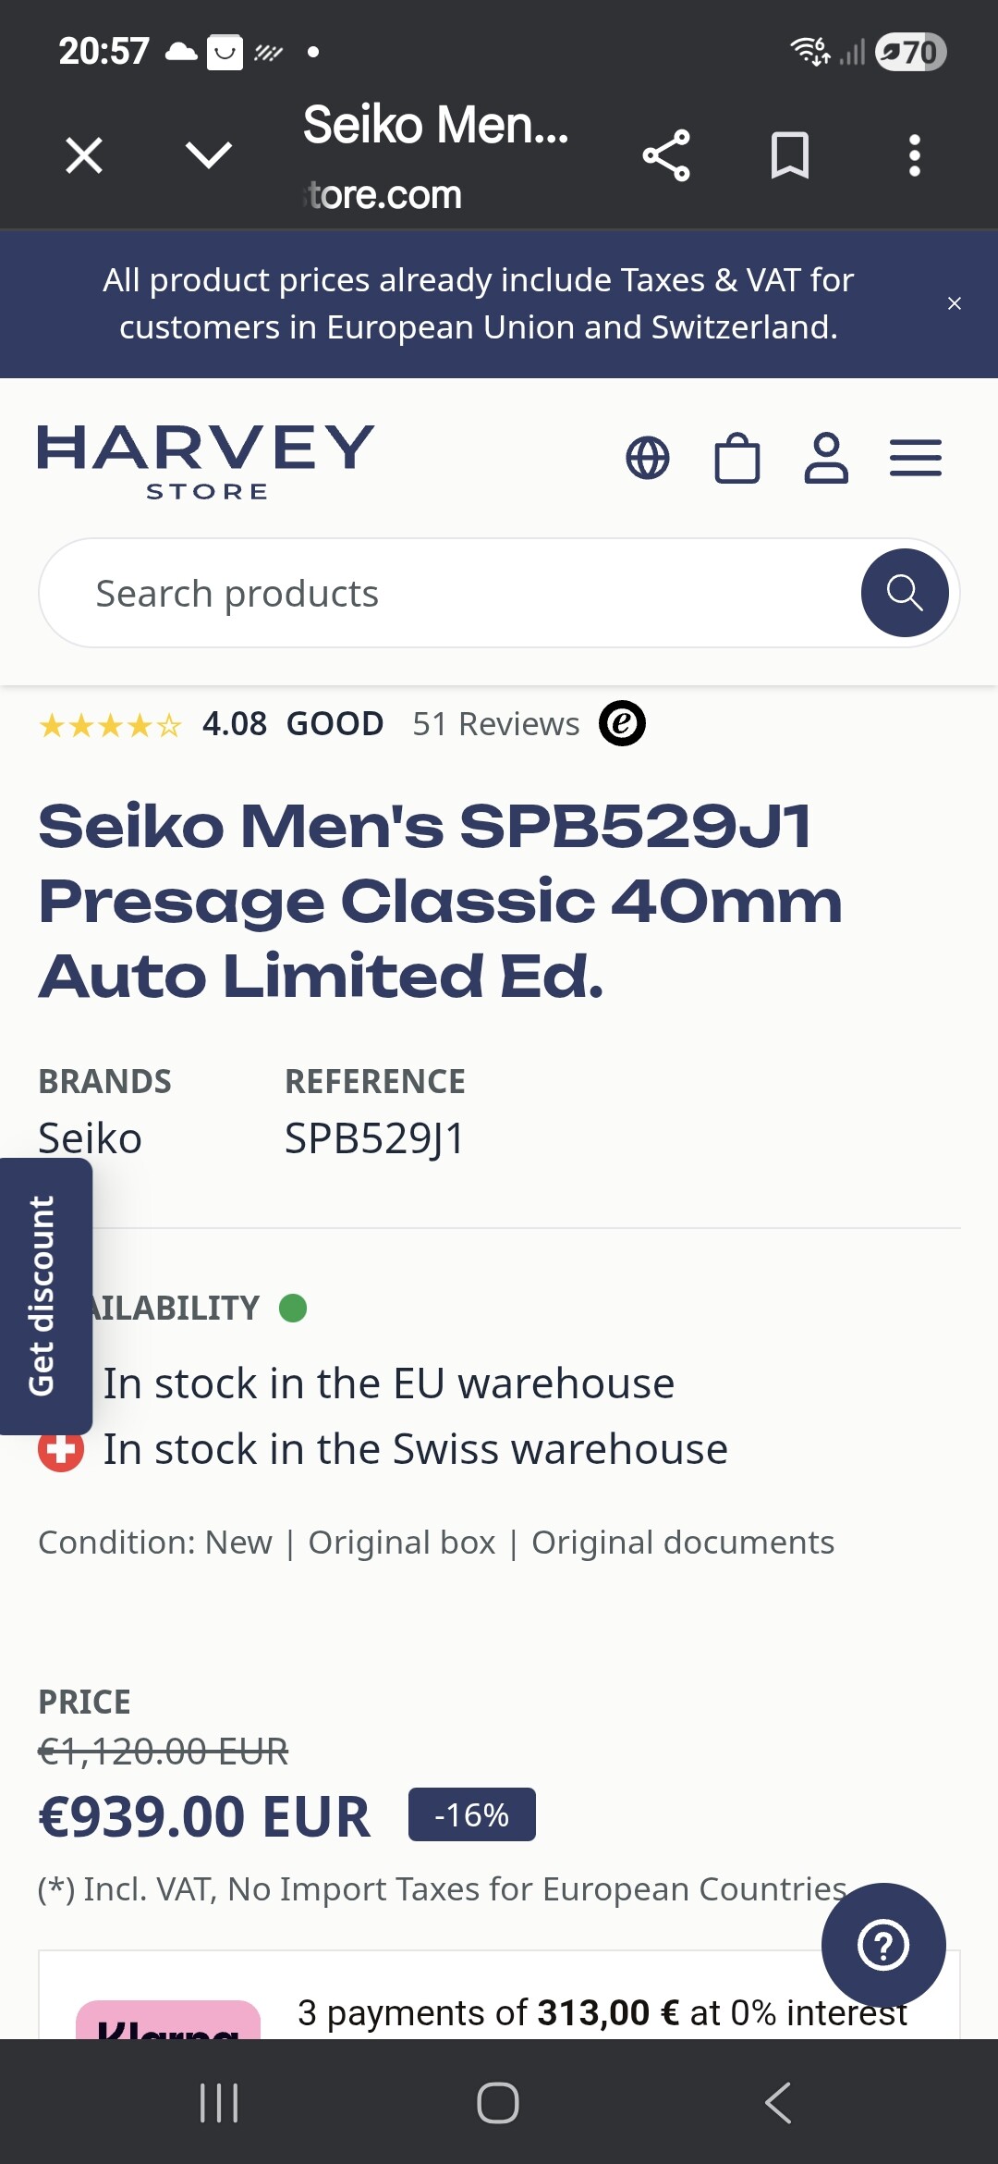Click the Harvey Store logo
Image resolution: width=998 pixels, height=2164 pixels.
point(206,461)
